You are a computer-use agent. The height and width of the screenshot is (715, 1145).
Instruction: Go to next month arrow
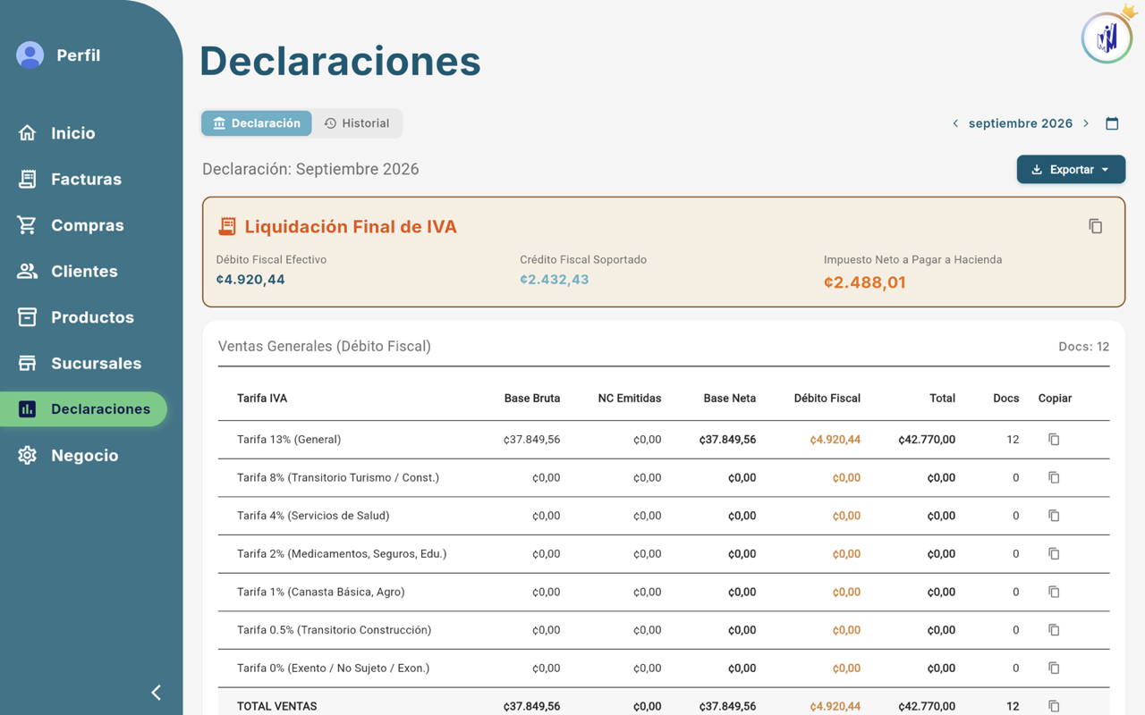[1086, 123]
